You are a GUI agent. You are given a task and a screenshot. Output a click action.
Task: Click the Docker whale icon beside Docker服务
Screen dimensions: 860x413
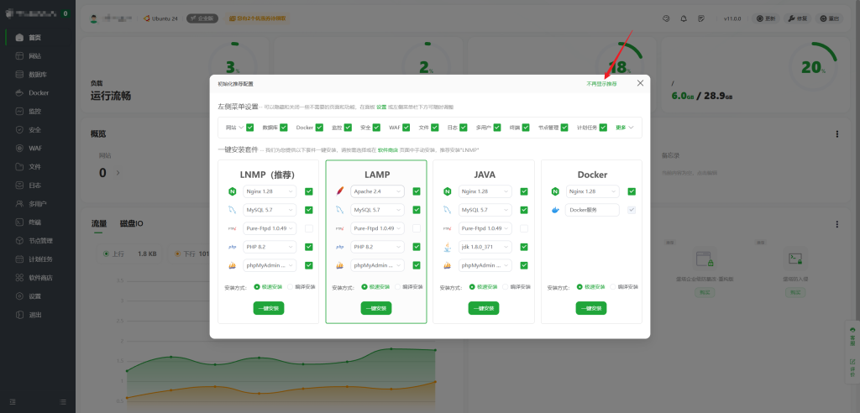(554, 210)
